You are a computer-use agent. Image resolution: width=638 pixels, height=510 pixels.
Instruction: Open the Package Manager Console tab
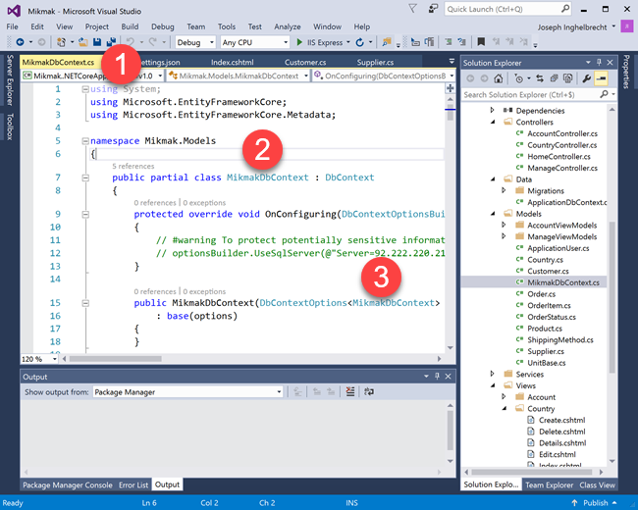68,484
